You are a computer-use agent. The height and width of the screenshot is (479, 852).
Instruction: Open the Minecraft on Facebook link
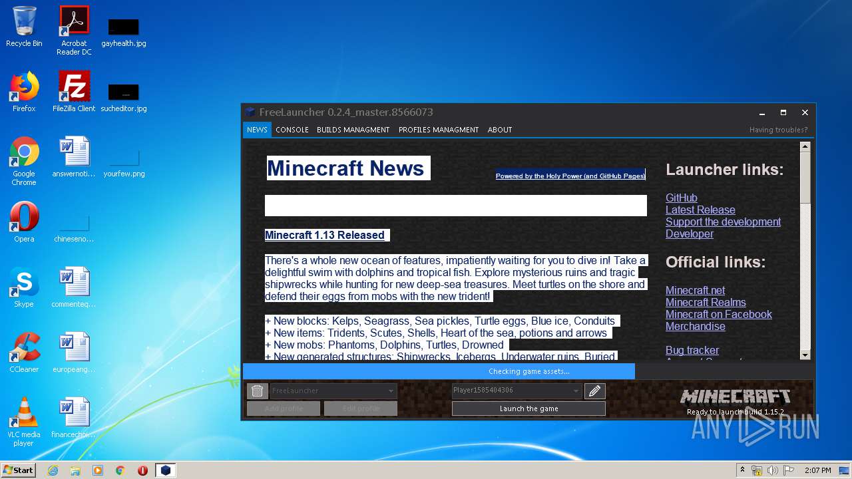pos(719,314)
